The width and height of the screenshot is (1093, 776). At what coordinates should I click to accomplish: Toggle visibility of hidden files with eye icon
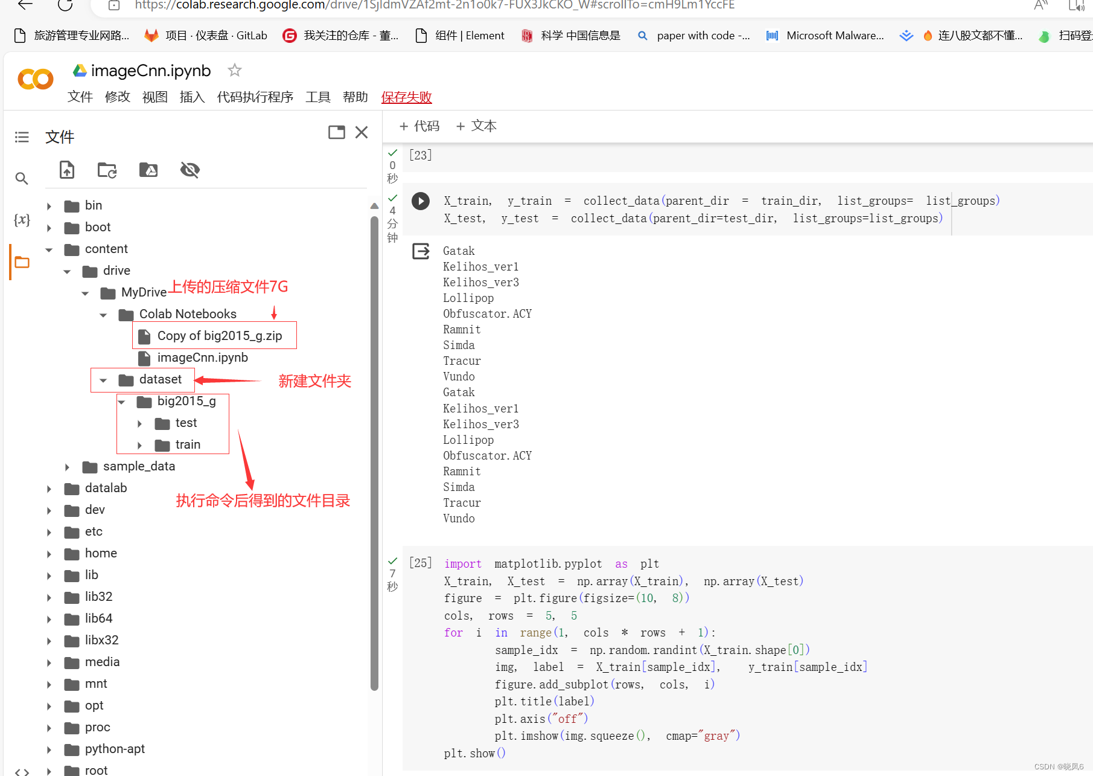coord(190,170)
